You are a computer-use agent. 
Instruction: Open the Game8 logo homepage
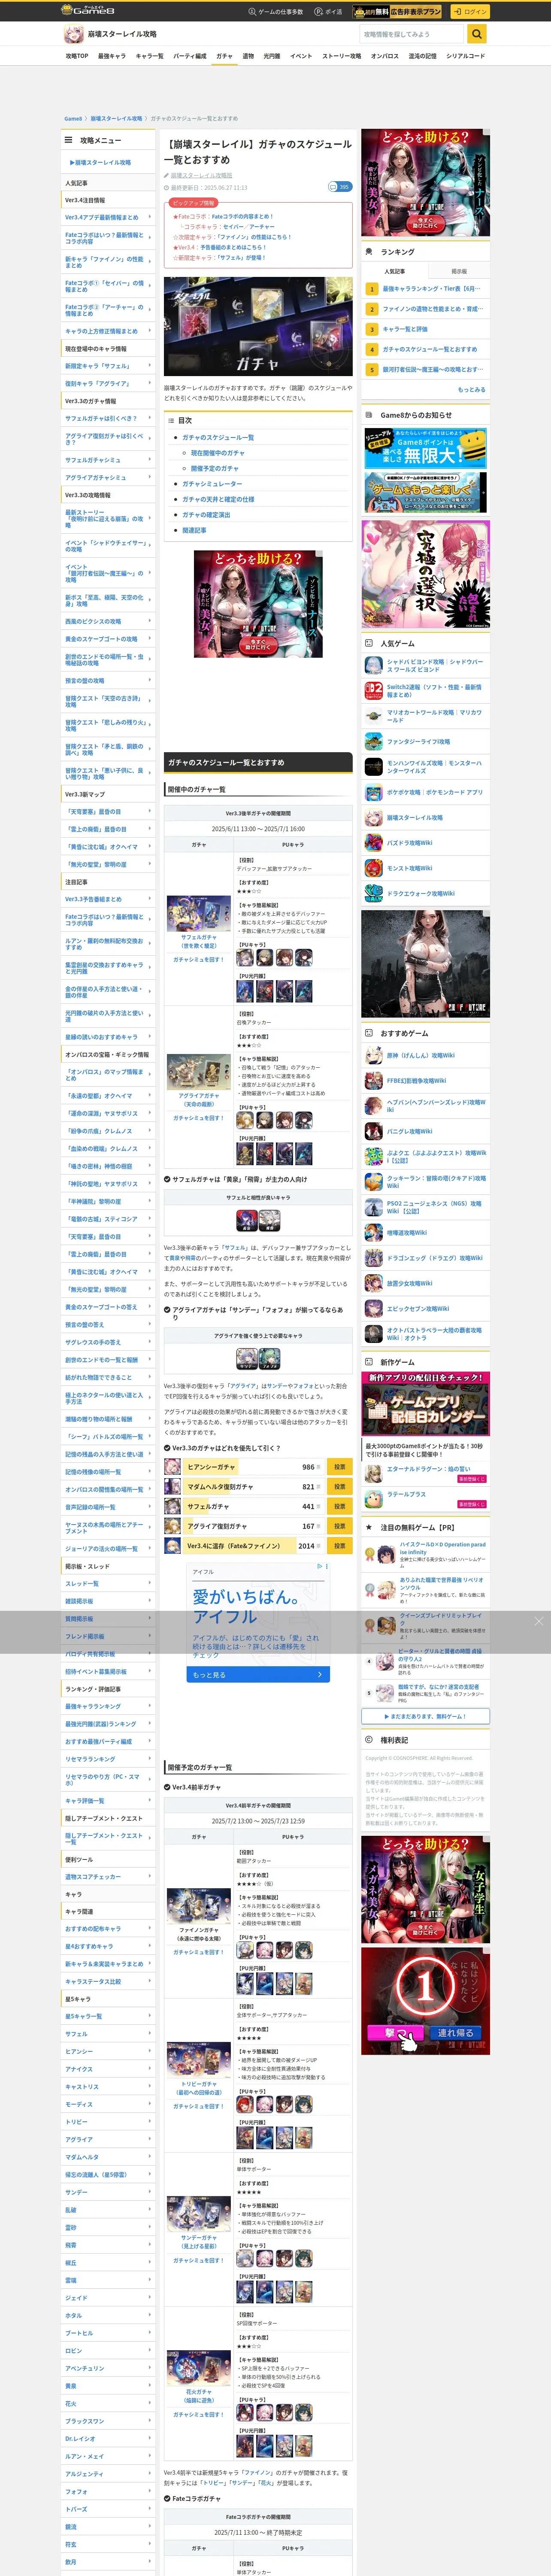(88, 11)
